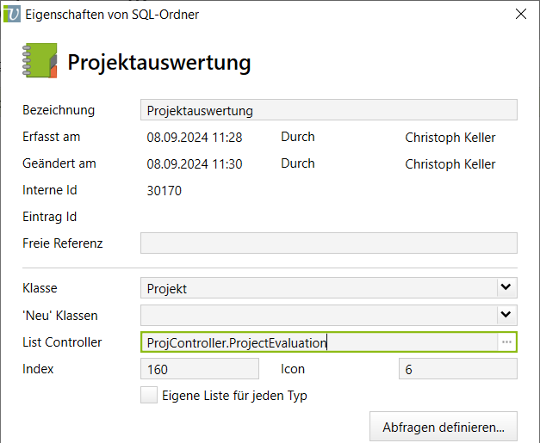This screenshot has width=540, height=443.
Task: Expand the Klasse dropdown arrow
Action: (506, 288)
